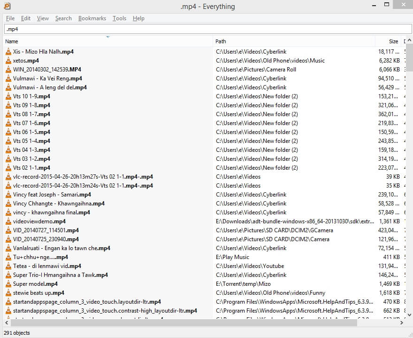Sort results by Size column header

tap(388, 41)
